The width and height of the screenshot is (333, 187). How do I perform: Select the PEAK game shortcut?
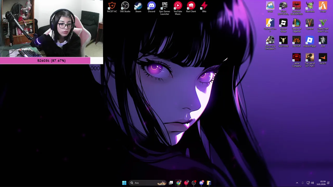270,7
